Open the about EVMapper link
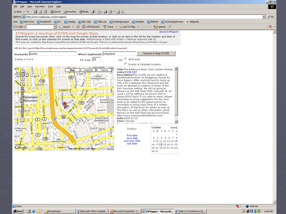The height and width of the screenshot is (214, 286). (x=169, y=32)
